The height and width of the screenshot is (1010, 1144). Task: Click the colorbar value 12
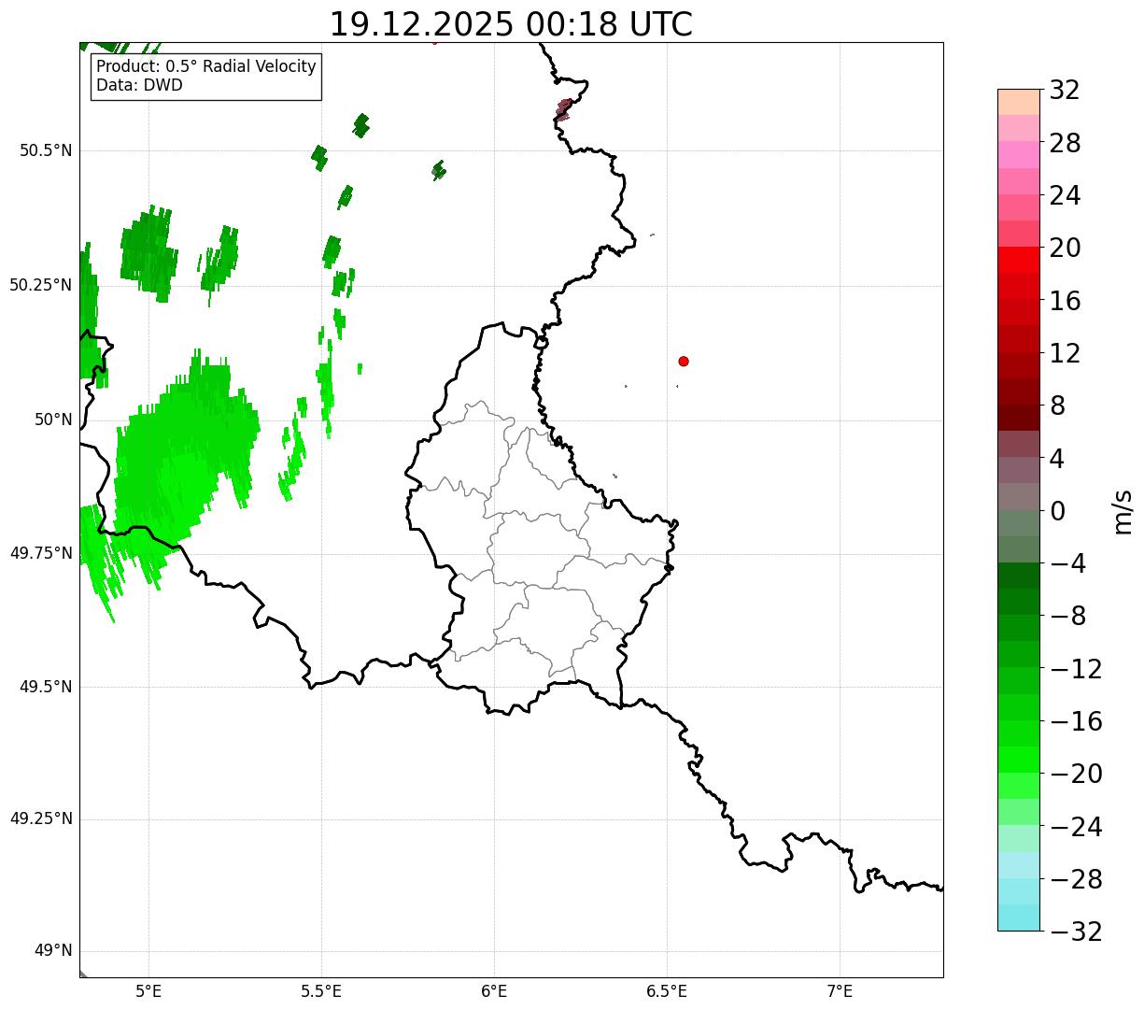tap(1065, 353)
